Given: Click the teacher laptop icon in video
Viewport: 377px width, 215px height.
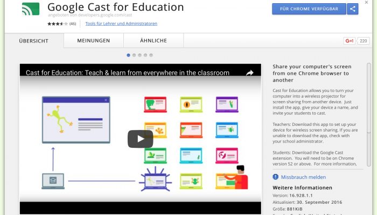Looking at the screenshot, I should tap(53, 181).
